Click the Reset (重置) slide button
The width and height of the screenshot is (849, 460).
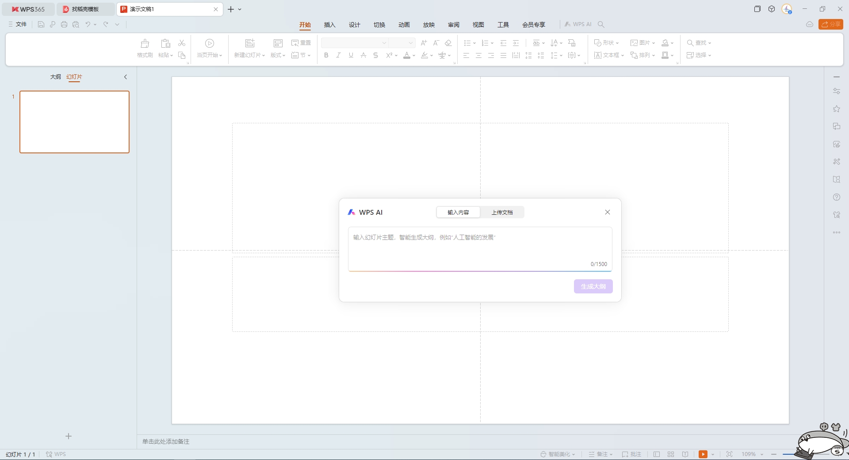tap(301, 43)
